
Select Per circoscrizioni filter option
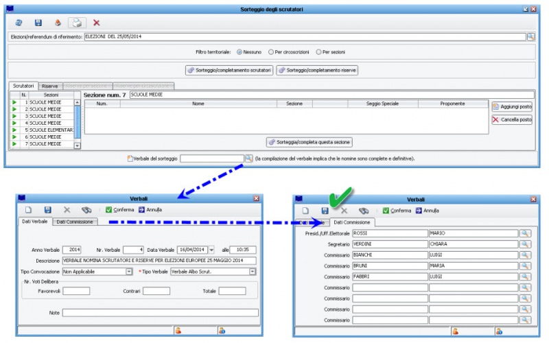click(x=272, y=51)
